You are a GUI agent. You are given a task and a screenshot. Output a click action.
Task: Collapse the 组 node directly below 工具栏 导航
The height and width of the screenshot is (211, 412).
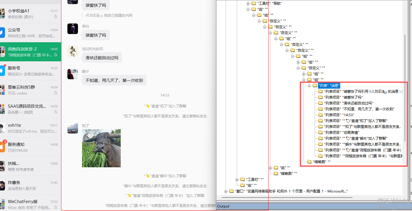tap(248, 9)
